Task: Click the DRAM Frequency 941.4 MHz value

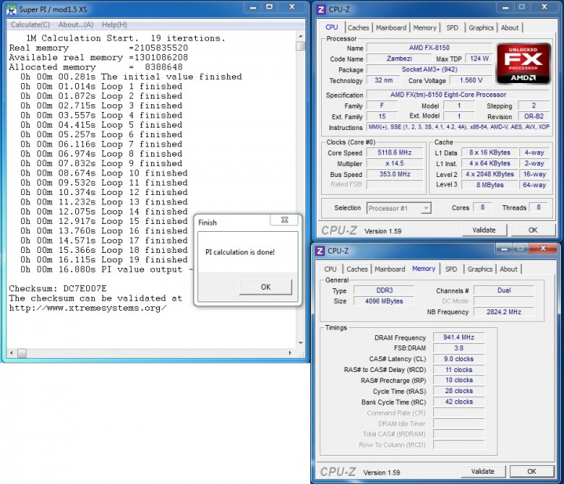Action: pyautogui.click(x=458, y=338)
